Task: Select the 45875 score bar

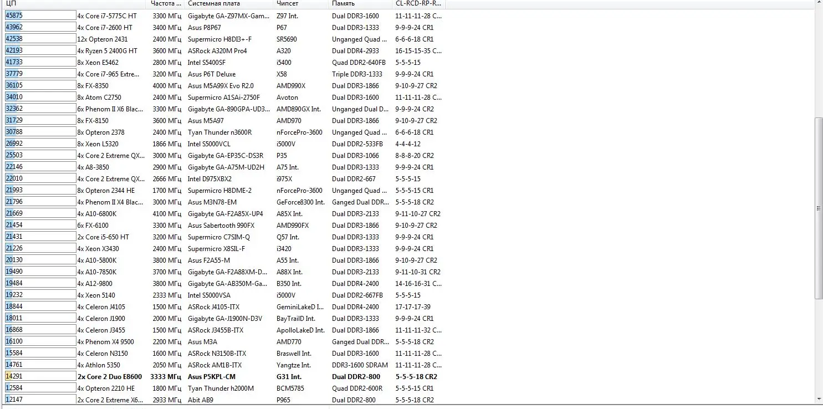Action: [x=40, y=16]
